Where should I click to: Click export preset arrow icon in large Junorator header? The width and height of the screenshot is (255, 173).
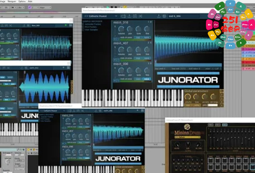point(130,16)
